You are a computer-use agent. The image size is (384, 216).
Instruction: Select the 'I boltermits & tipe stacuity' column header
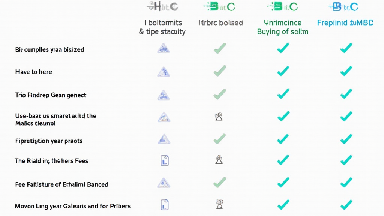click(x=162, y=27)
